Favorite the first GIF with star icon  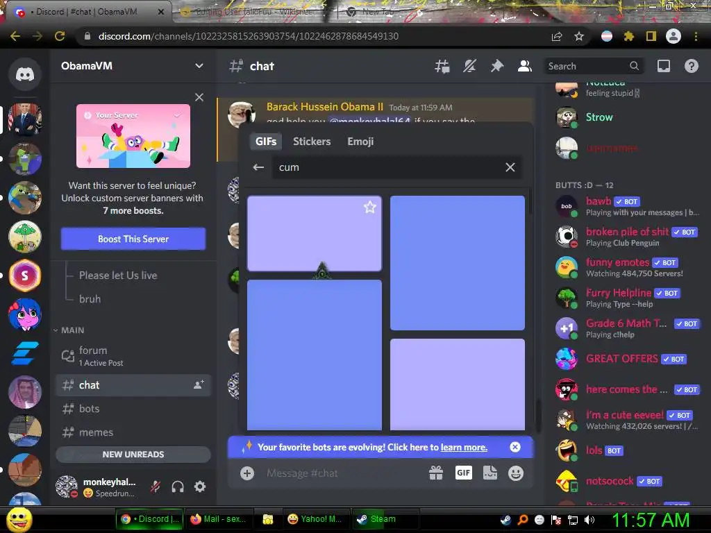[x=369, y=207]
